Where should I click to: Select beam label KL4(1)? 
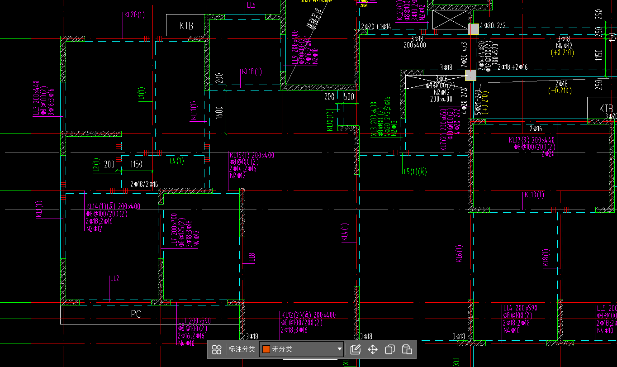[x=345, y=232]
